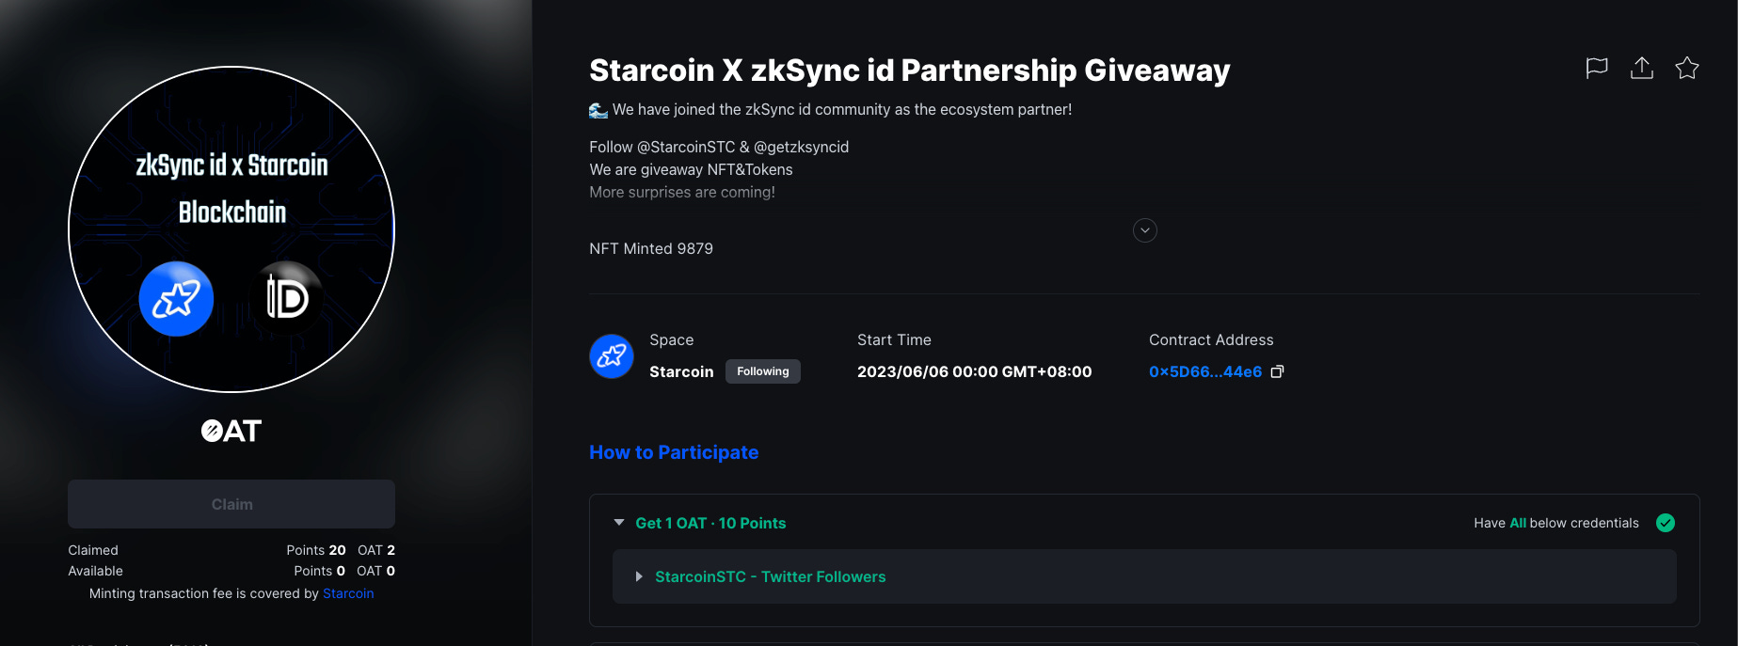Click the Claim button
The width and height of the screenshot is (1738, 646).
231,504
